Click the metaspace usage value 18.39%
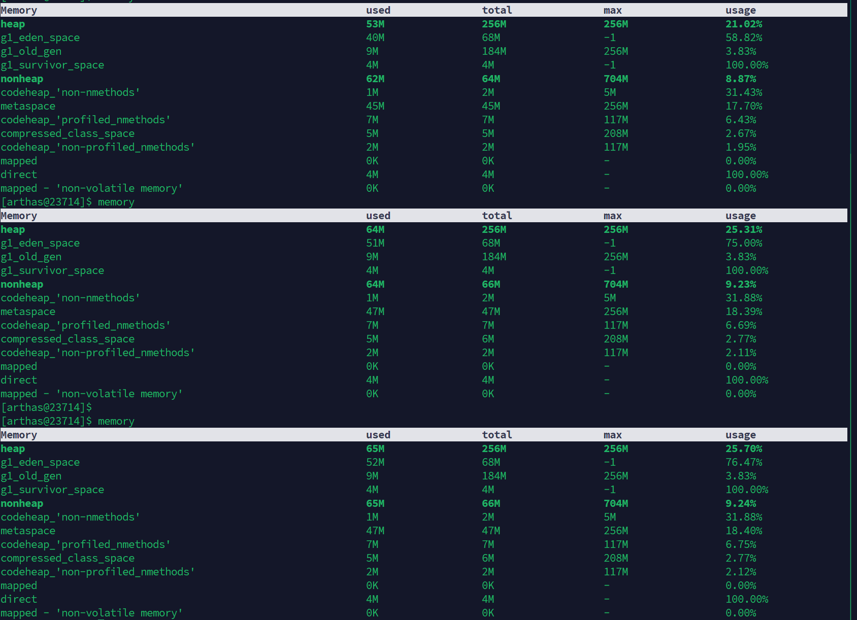Screen dimensions: 857x620 pyautogui.click(x=743, y=312)
